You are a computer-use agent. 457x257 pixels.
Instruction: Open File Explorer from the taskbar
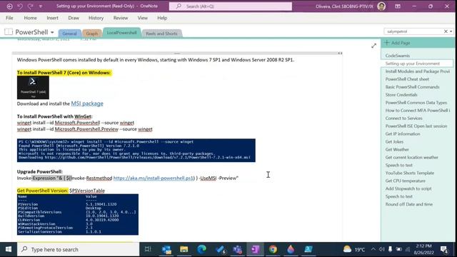184,249
